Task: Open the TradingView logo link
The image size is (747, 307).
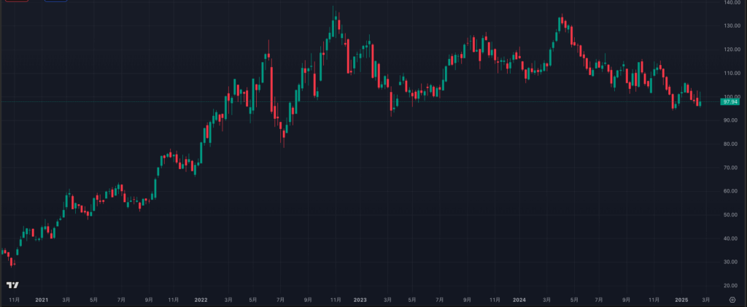Action: click(x=12, y=285)
